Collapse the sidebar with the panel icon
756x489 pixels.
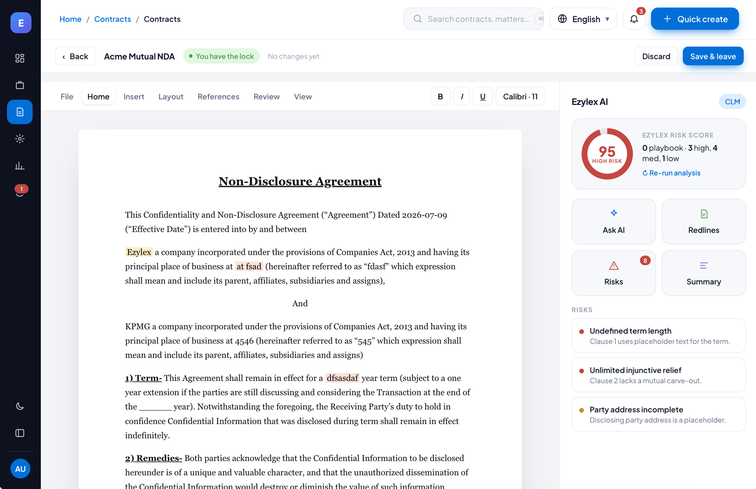(20, 433)
